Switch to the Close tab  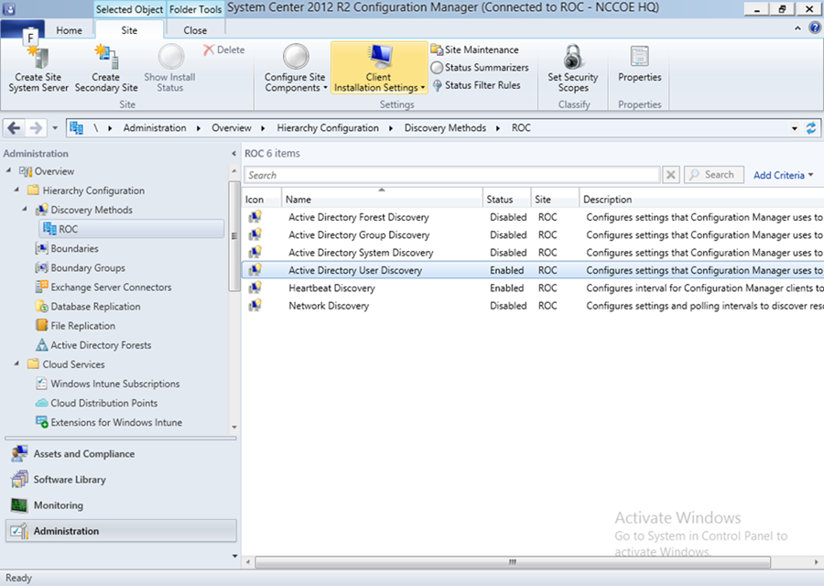[x=195, y=30]
